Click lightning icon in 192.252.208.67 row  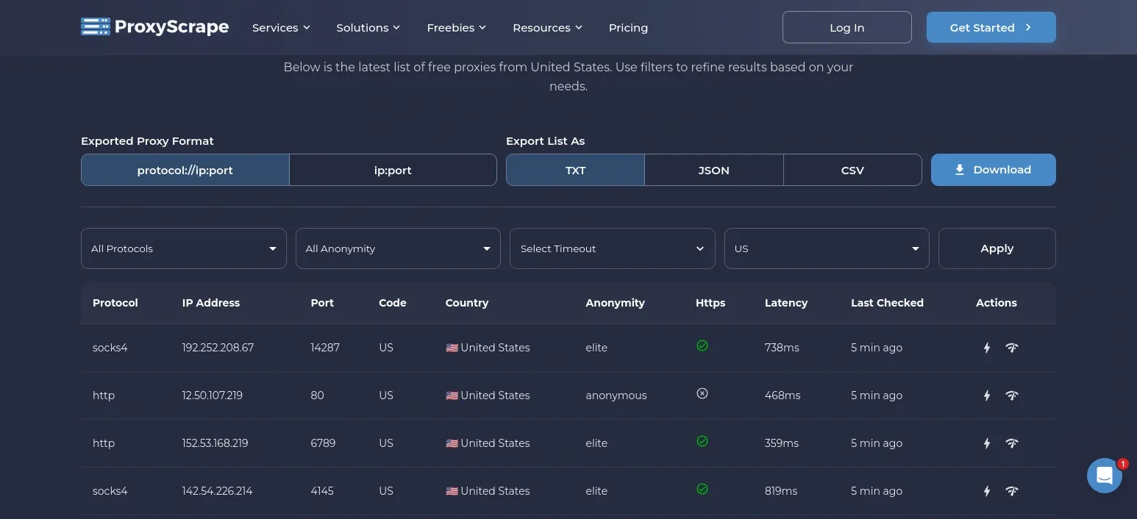[987, 348]
